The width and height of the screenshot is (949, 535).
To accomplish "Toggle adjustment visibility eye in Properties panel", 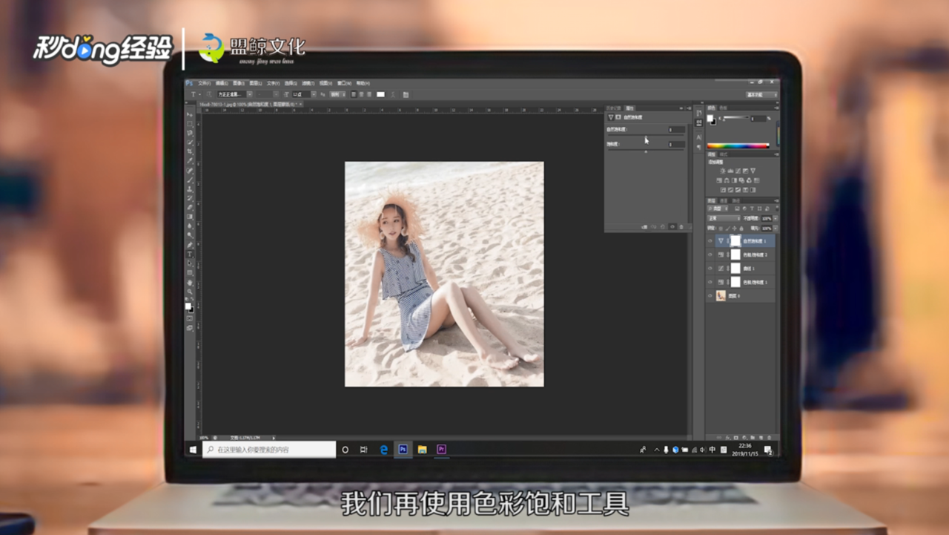I will 672,227.
